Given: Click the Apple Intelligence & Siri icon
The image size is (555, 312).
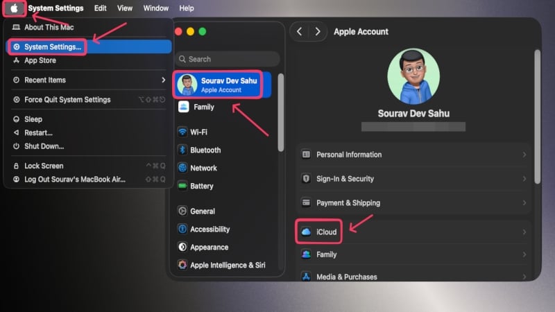Looking at the screenshot, I should coord(182,265).
